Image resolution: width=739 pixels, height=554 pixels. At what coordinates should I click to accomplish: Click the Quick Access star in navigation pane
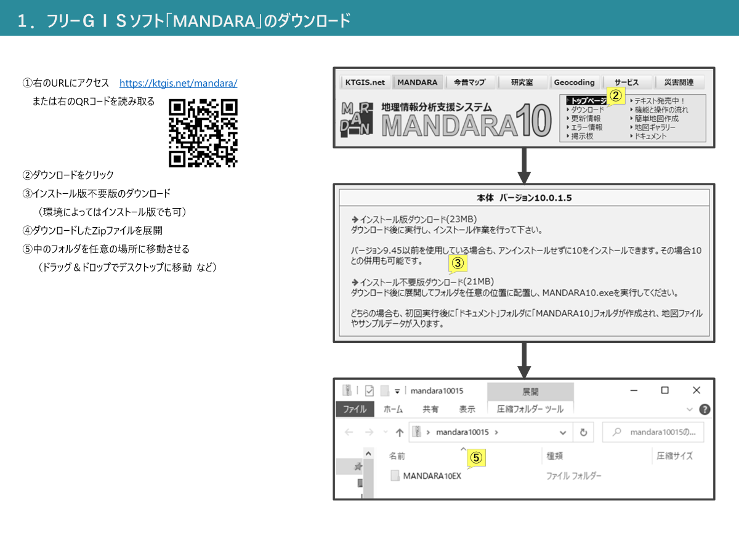pyautogui.click(x=358, y=467)
